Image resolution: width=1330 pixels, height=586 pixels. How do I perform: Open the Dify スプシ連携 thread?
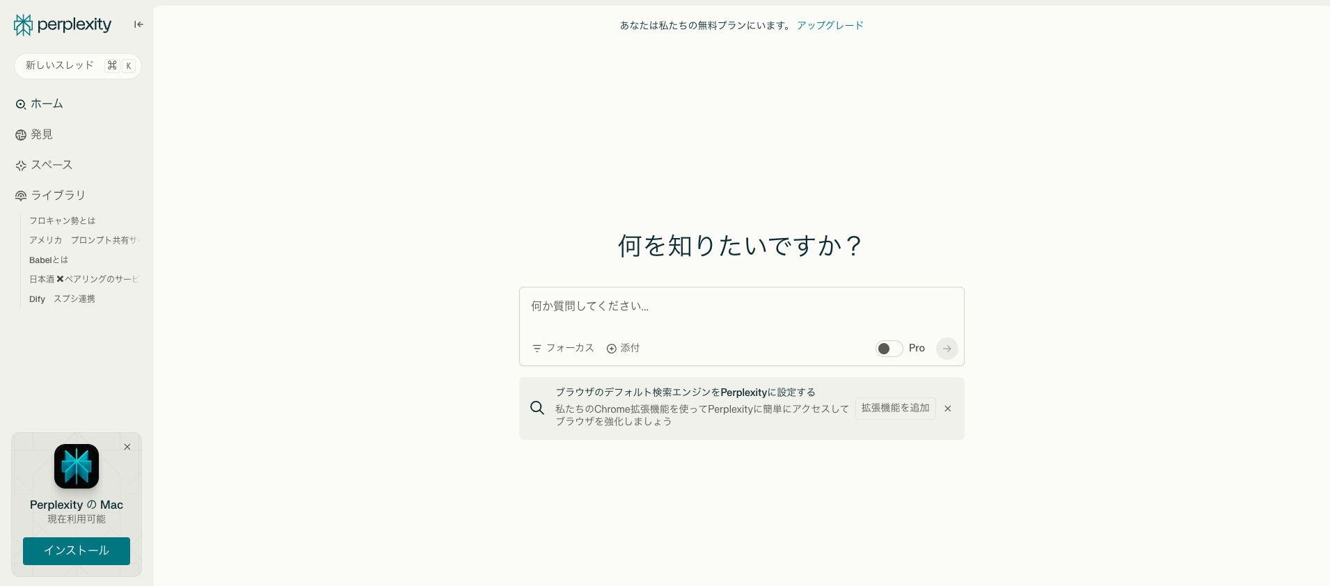[x=62, y=299]
